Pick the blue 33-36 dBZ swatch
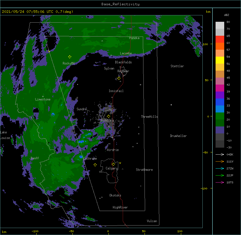The image size is (241, 235). [x=220, y=102]
